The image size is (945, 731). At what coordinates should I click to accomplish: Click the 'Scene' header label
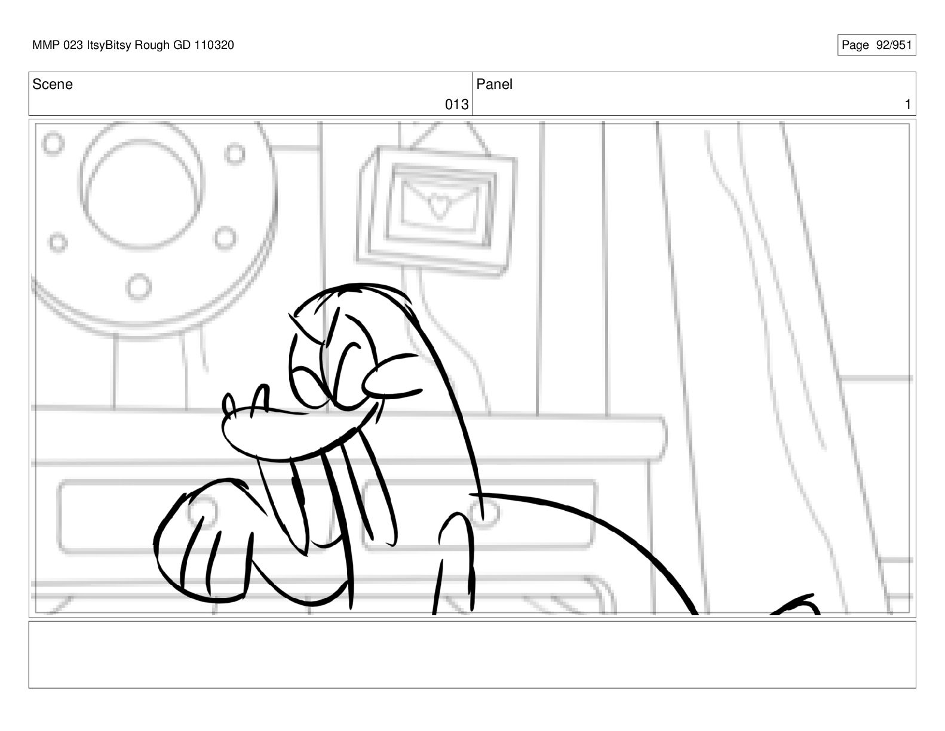coord(53,85)
